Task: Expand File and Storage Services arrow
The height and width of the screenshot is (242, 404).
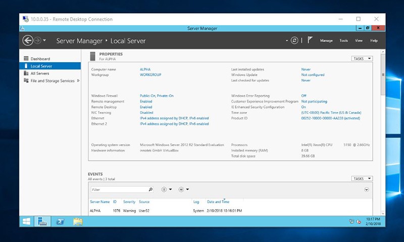Action: (x=78, y=81)
